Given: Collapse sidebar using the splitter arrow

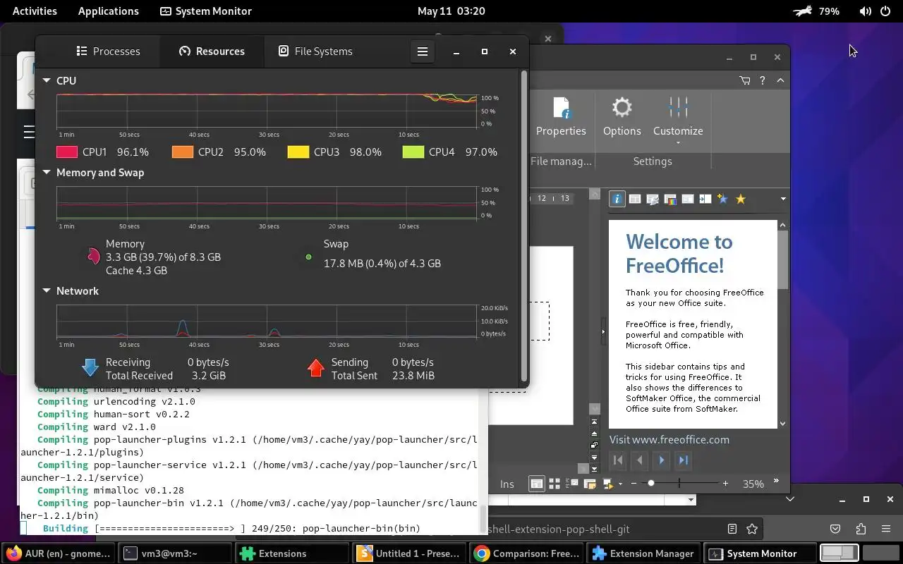Looking at the screenshot, I should coord(603,331).
